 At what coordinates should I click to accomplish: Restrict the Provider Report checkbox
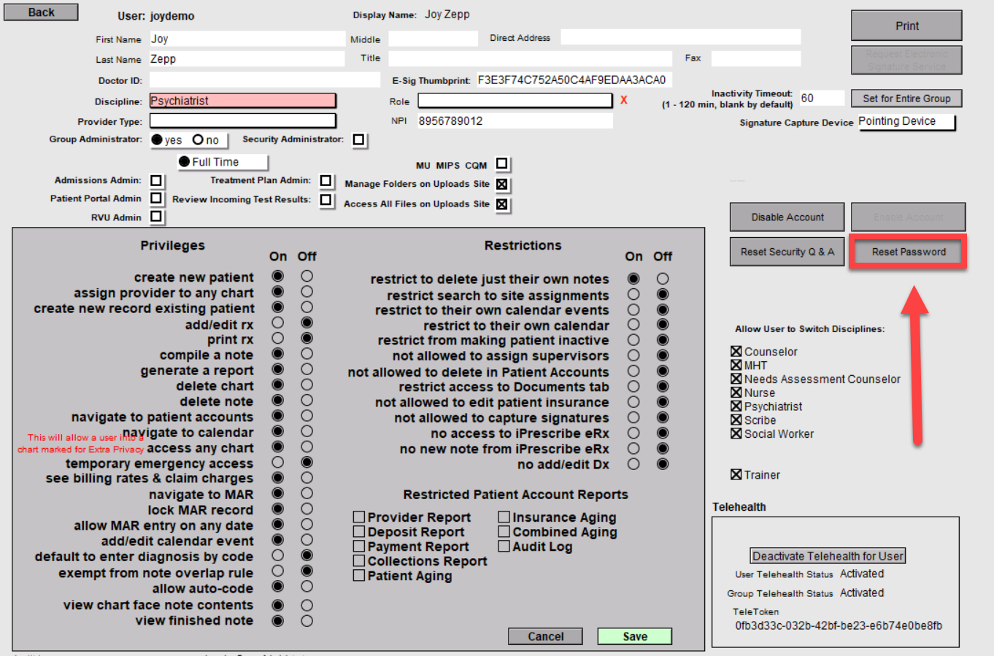[359, 517]
